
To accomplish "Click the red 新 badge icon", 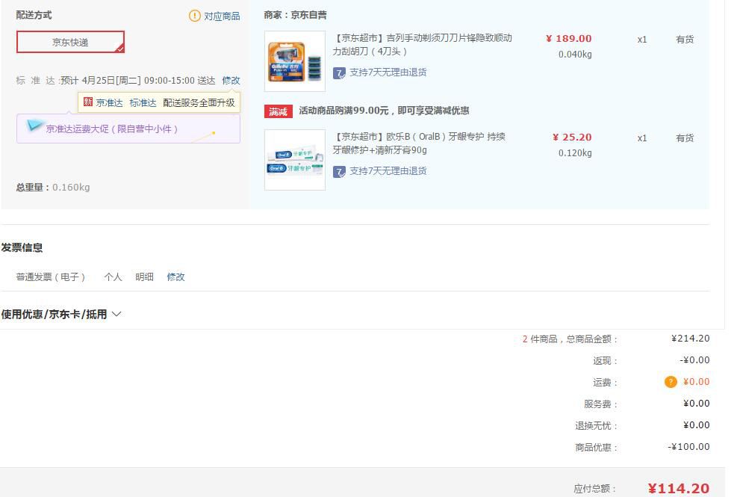I will coord(88,102).
